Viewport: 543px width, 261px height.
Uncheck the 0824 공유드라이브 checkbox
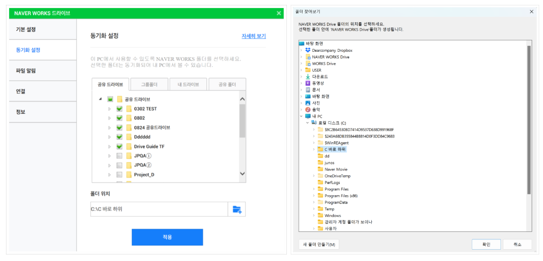coord(119,128)
